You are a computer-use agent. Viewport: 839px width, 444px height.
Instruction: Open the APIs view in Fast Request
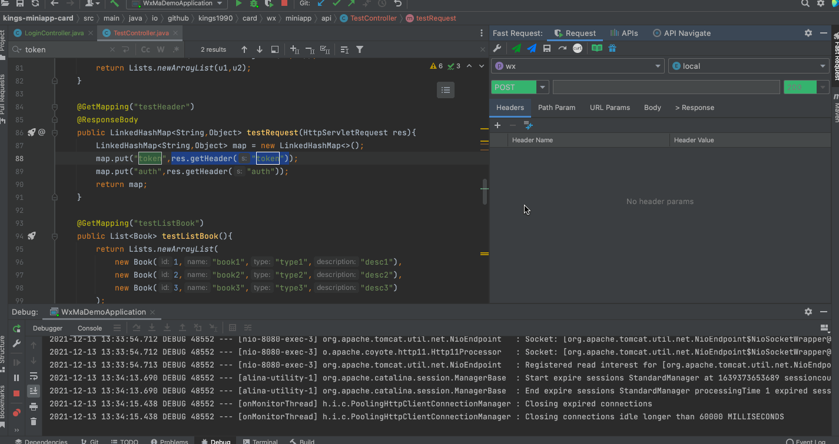coord(624,34)
